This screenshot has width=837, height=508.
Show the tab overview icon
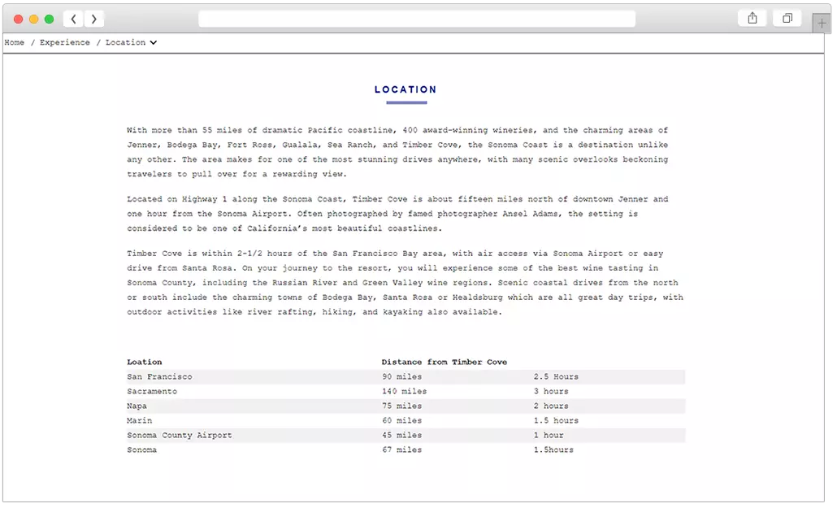[787, 19]
